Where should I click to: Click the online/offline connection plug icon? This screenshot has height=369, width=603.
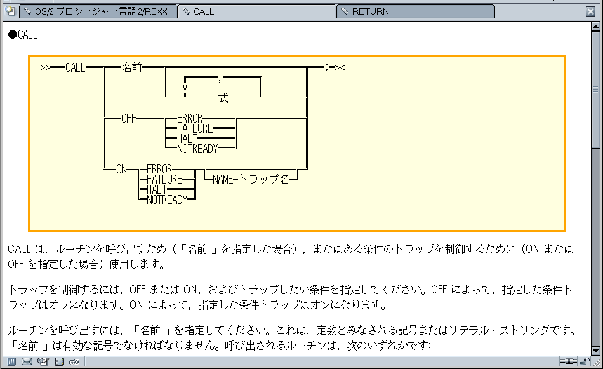coord(568,362)
